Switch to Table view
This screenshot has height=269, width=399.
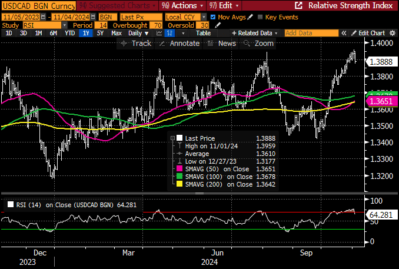tap(203, 34)
